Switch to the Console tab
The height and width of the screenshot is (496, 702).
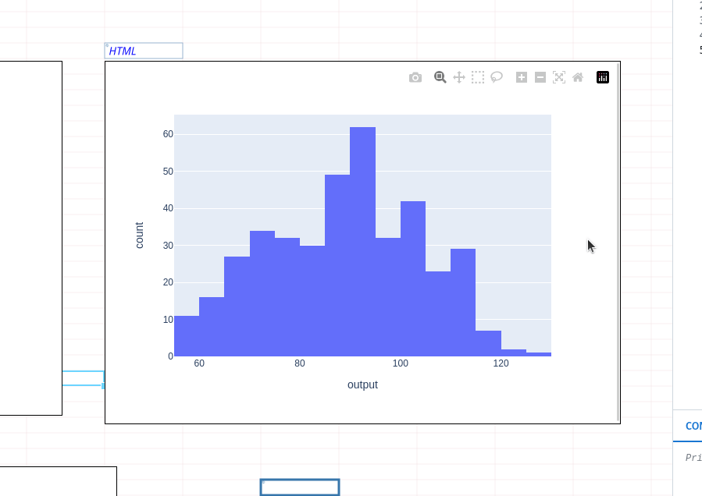pyautogui.click(x=693, y=426)
